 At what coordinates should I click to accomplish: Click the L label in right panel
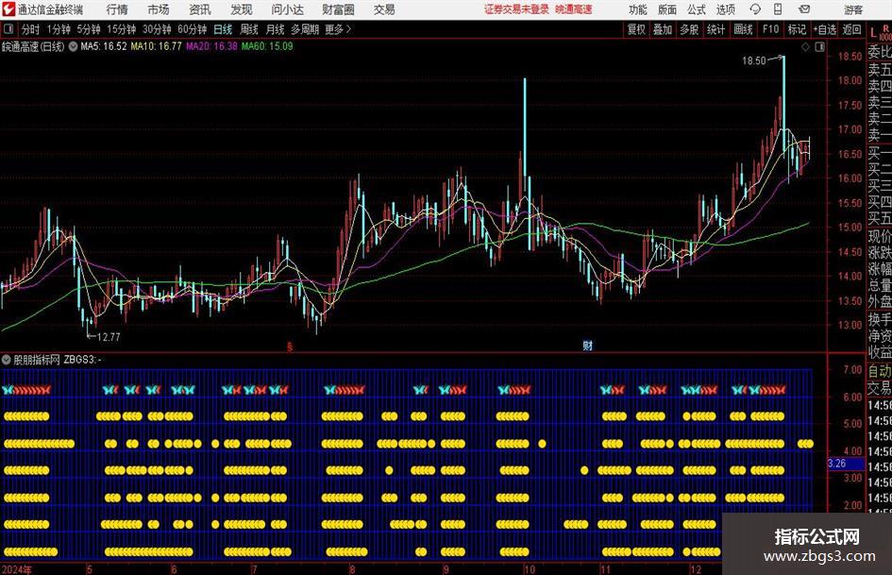pos(873,33)
